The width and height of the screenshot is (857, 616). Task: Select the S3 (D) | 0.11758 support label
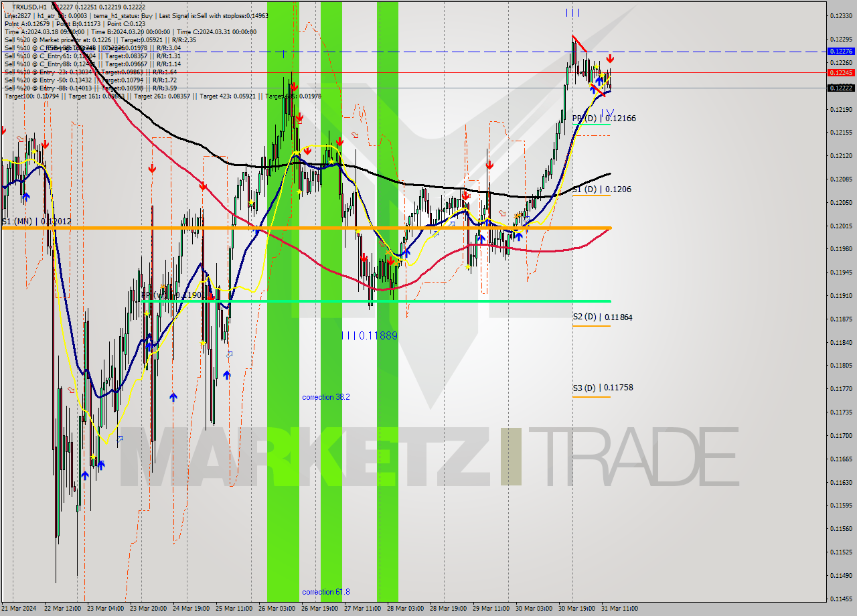[603, 388]
